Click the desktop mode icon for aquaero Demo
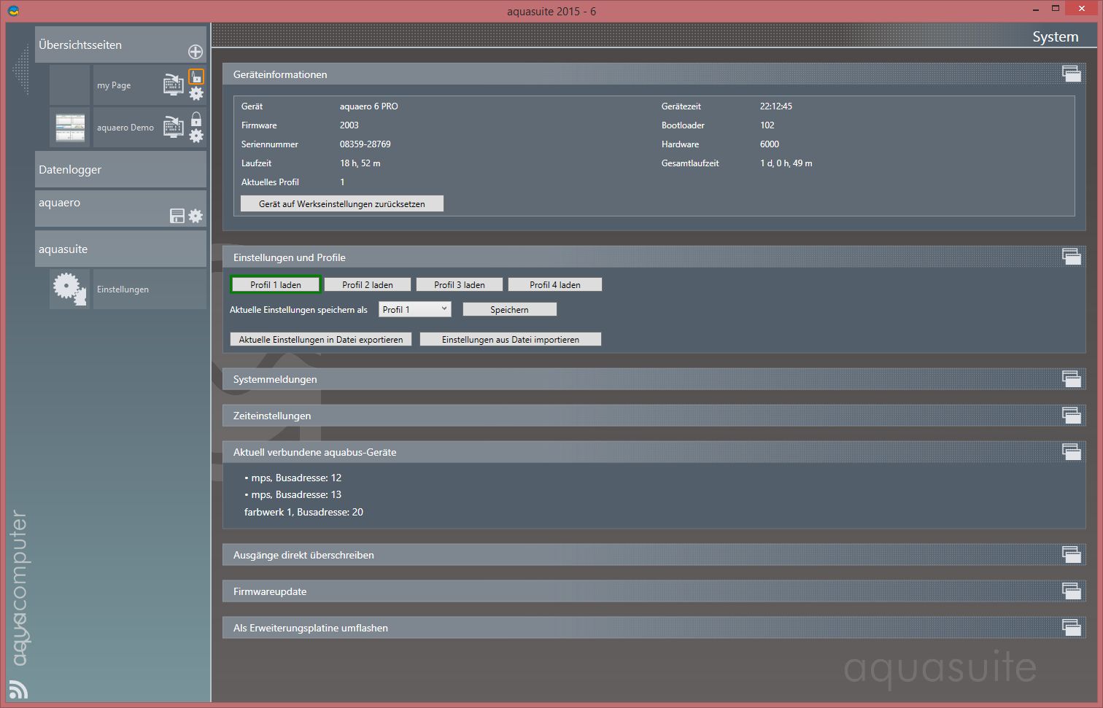Viewport: 1103px width, 708px height. pos(173,127)
